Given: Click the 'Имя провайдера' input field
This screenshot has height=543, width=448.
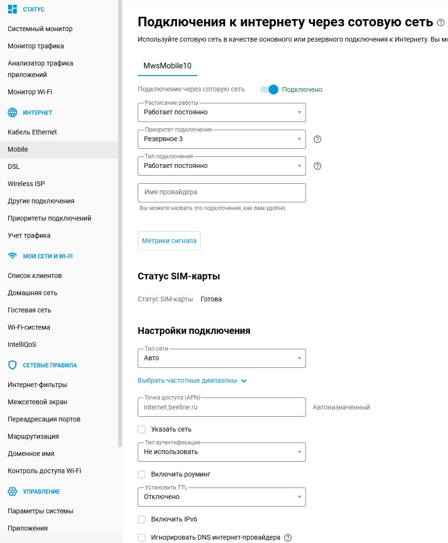Looking at the screenshot, I should click(x=221, y=192).
